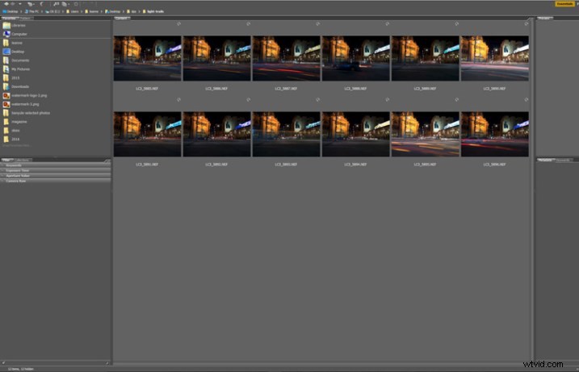Screen dimensions: 579x372
Task: Select the Filter panel tab
Action: (x=7, y=160)
